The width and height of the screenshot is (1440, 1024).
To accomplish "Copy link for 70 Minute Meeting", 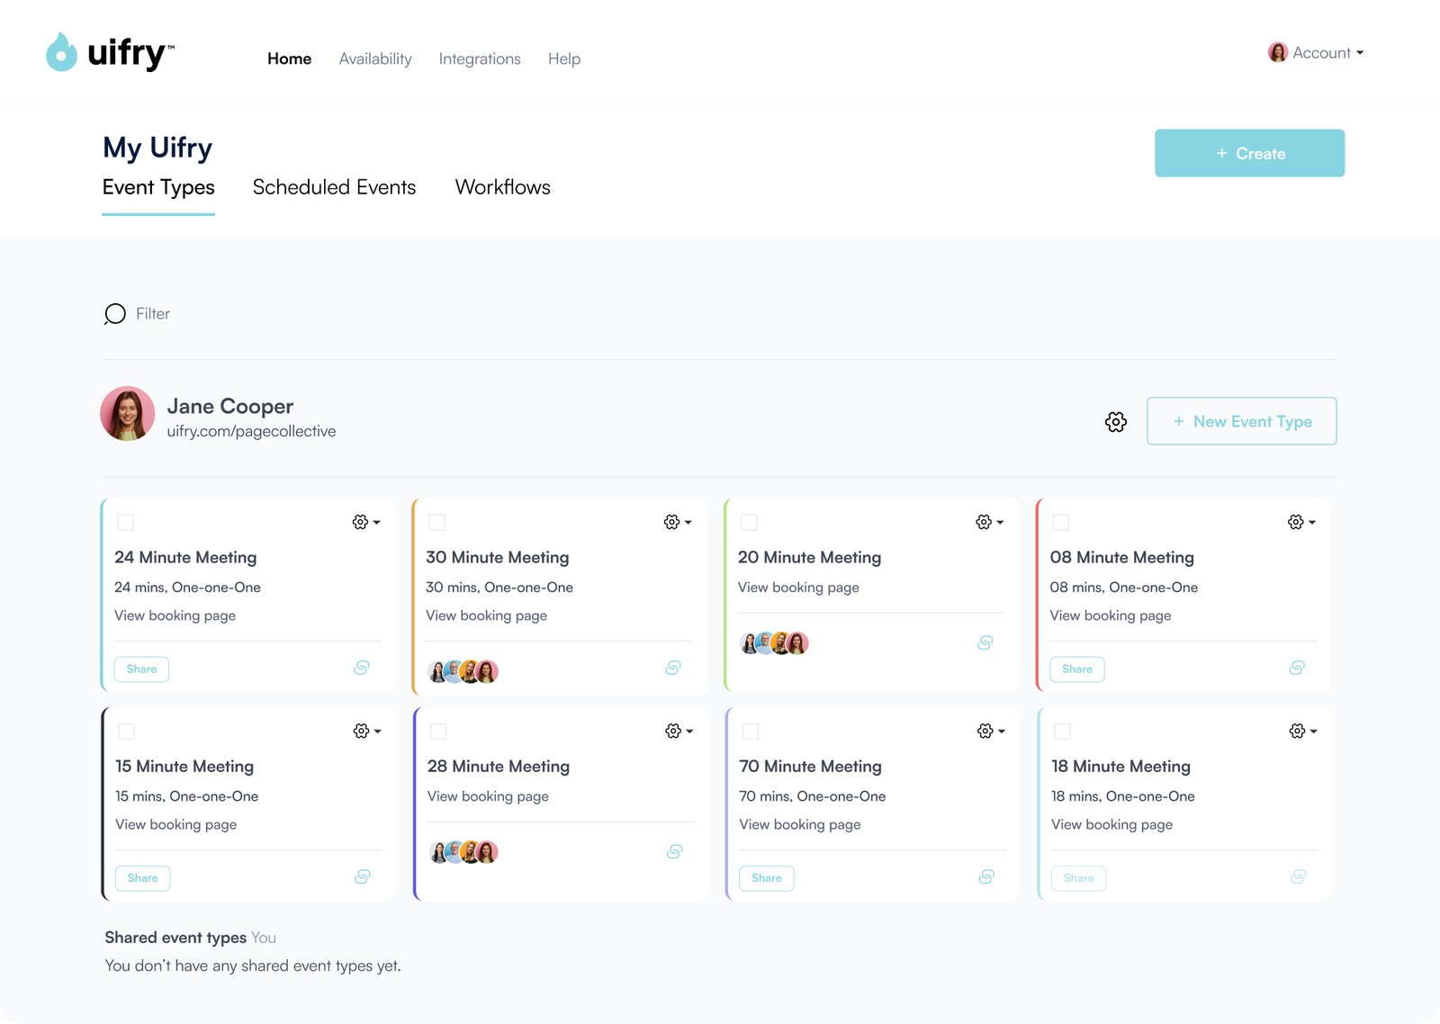I will pos(986,876).
